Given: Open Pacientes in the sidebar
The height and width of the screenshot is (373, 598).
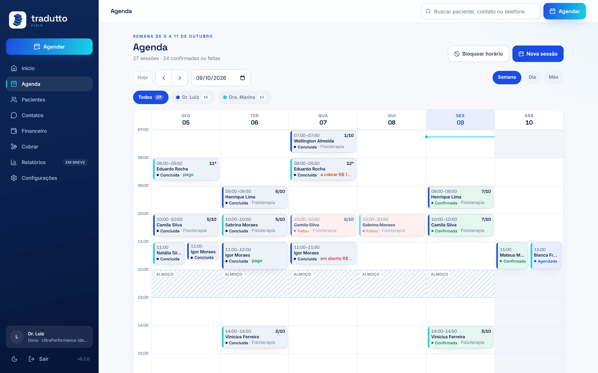Looking at the screenshot, I should coord(49,100).
